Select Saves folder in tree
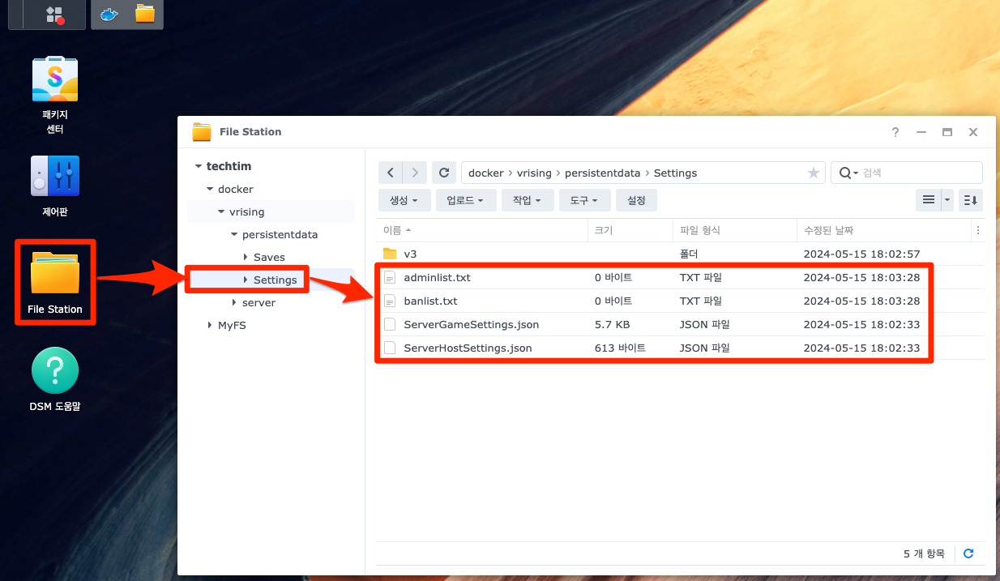This screenshot has width=1000, height=581. pyautogui.click(x=269, y=257)
